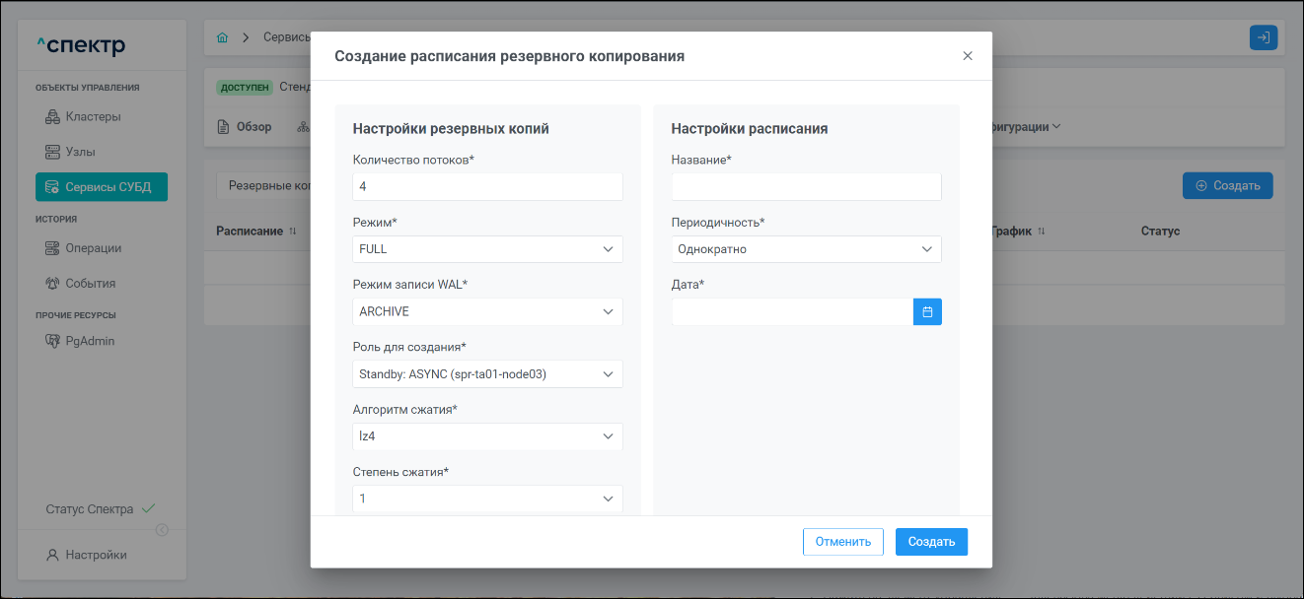Click the Название input field
Screen dimensions: 1305x600
[x=806, y=187]
